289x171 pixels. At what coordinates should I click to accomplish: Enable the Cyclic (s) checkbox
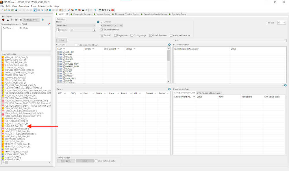coord(57,30)
